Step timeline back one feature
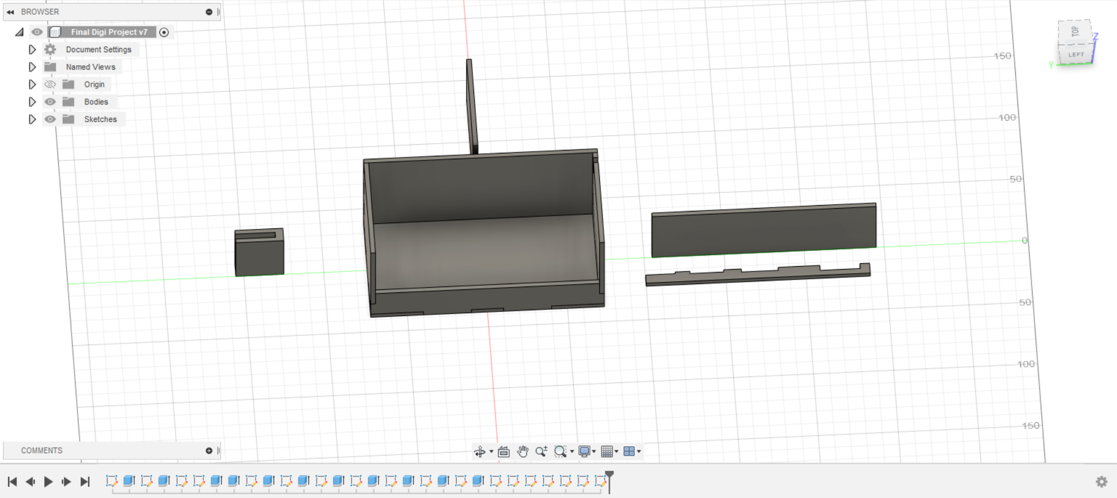 click(30, 482)
